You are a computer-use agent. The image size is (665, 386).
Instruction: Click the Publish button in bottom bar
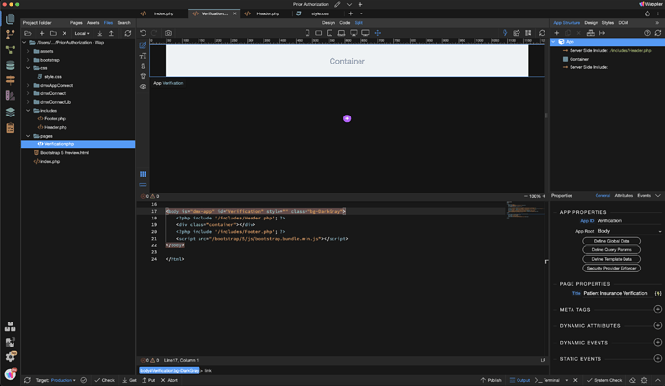pyautogui.click(x=491, y=380)
